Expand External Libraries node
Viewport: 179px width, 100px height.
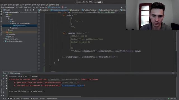point(3,39)
